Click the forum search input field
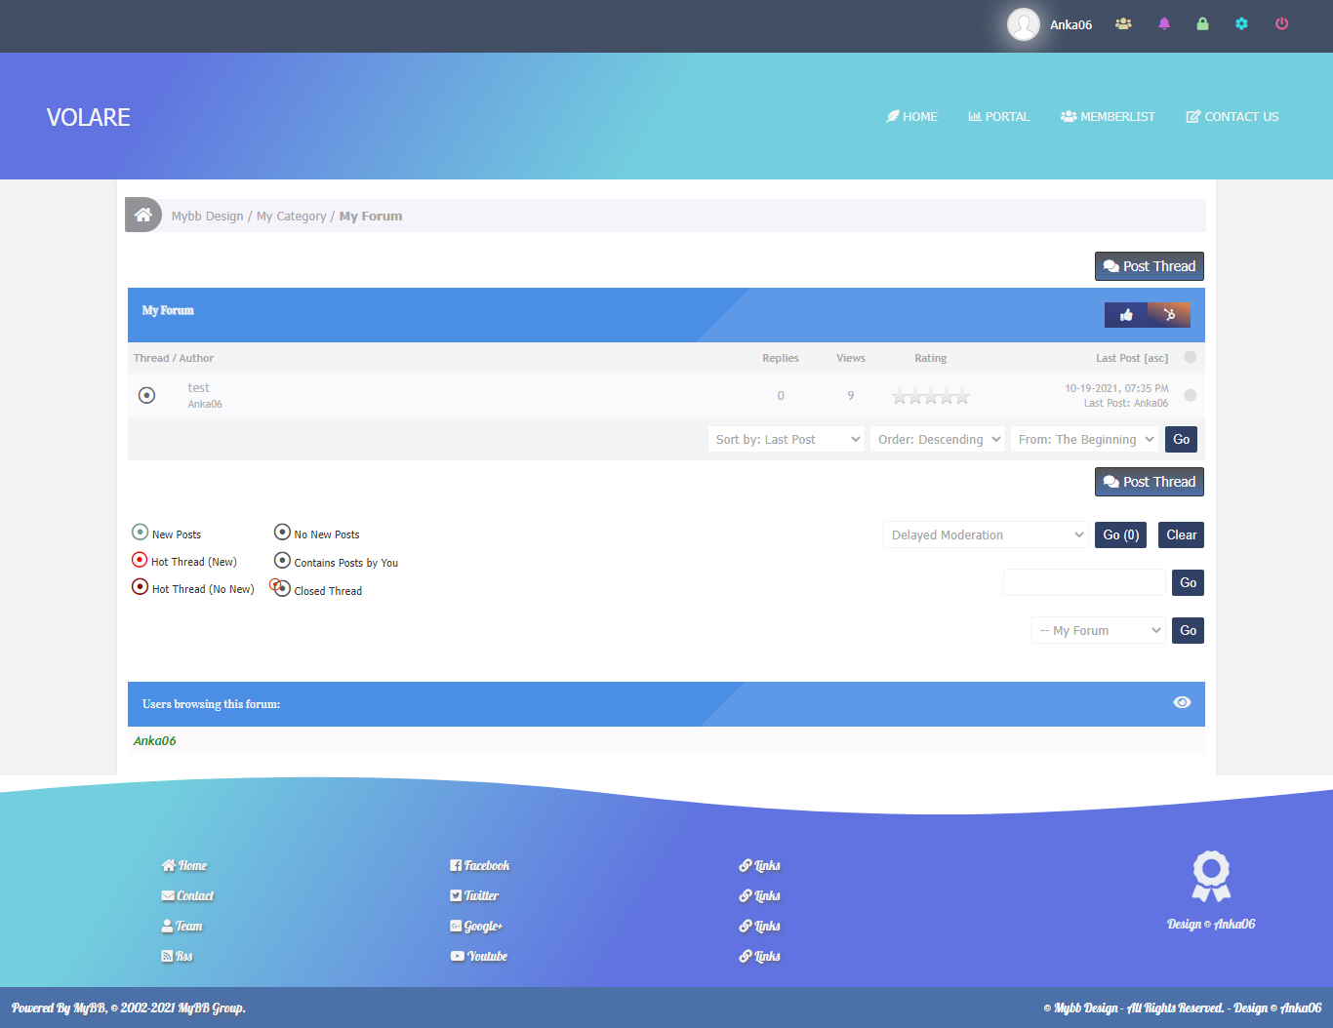The image size is (1333, 1028). pos(1084,583)
